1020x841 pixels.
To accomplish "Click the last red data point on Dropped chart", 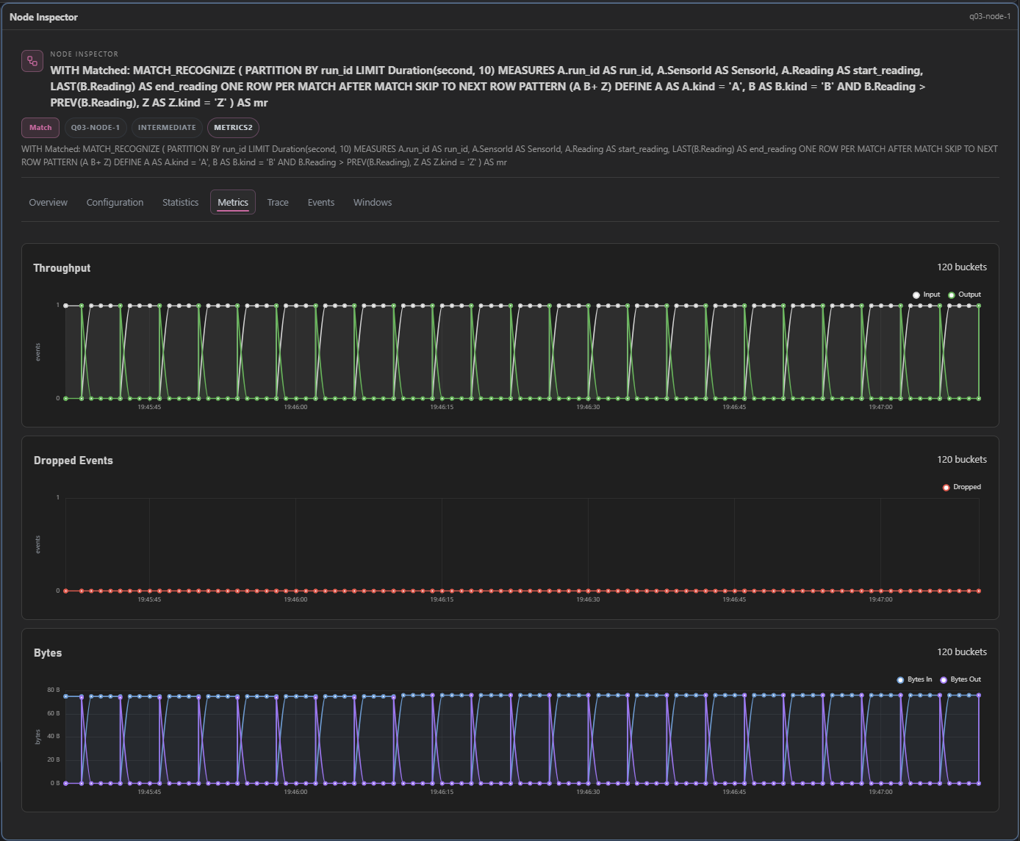I will point(979,591).
